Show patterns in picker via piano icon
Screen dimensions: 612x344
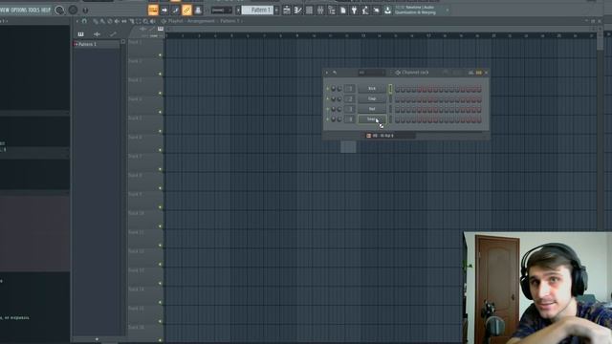tap(80, 34)
